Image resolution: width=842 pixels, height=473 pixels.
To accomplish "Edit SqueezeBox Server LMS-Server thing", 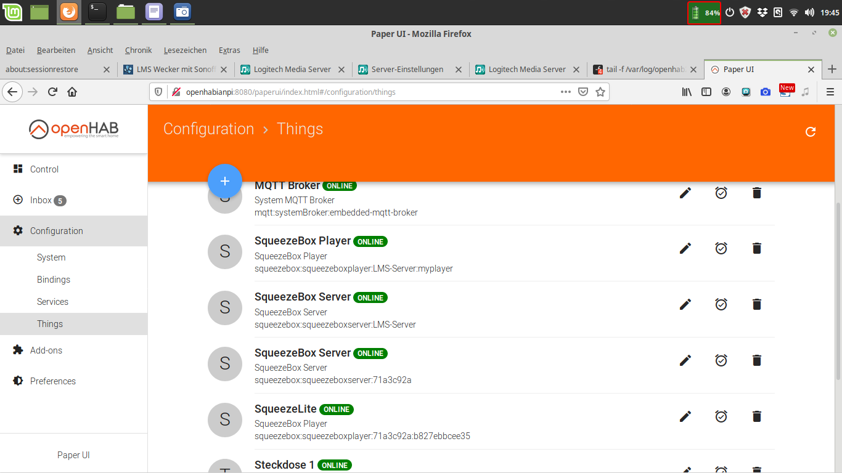I will 685,304.
